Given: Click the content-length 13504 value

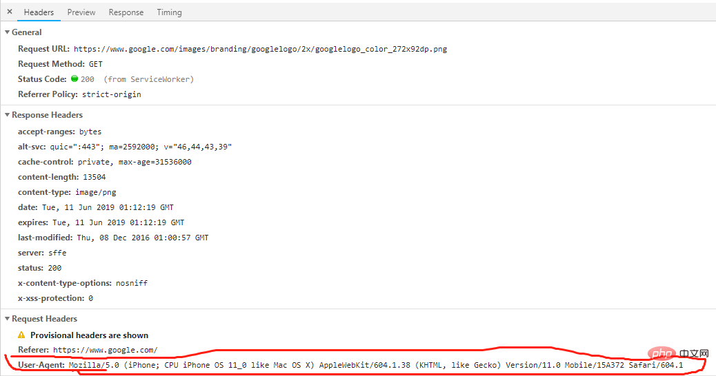Looking at the screenshot, I should (94, 177).
